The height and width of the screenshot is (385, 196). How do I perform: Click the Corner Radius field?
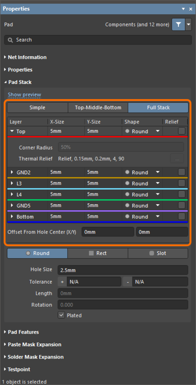(x=121, y=147)
